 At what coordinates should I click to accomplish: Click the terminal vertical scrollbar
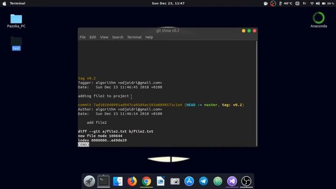tap(257, 93)
